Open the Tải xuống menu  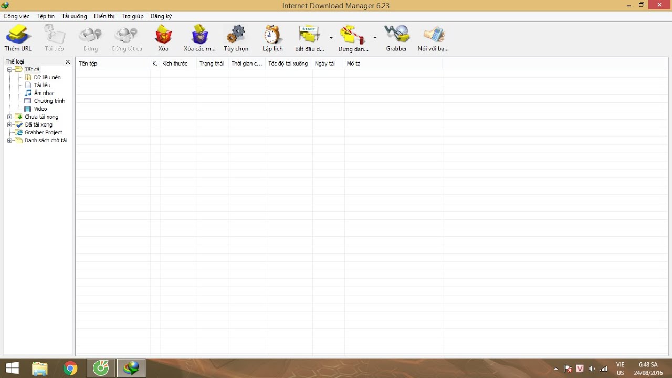point(74,16)
